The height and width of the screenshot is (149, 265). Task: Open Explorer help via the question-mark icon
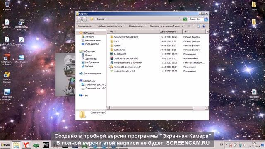coord(204,26)
